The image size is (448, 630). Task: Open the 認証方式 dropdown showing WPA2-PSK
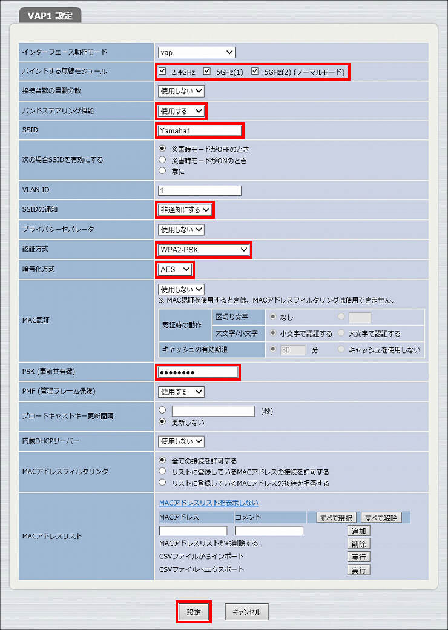[203, 250]
